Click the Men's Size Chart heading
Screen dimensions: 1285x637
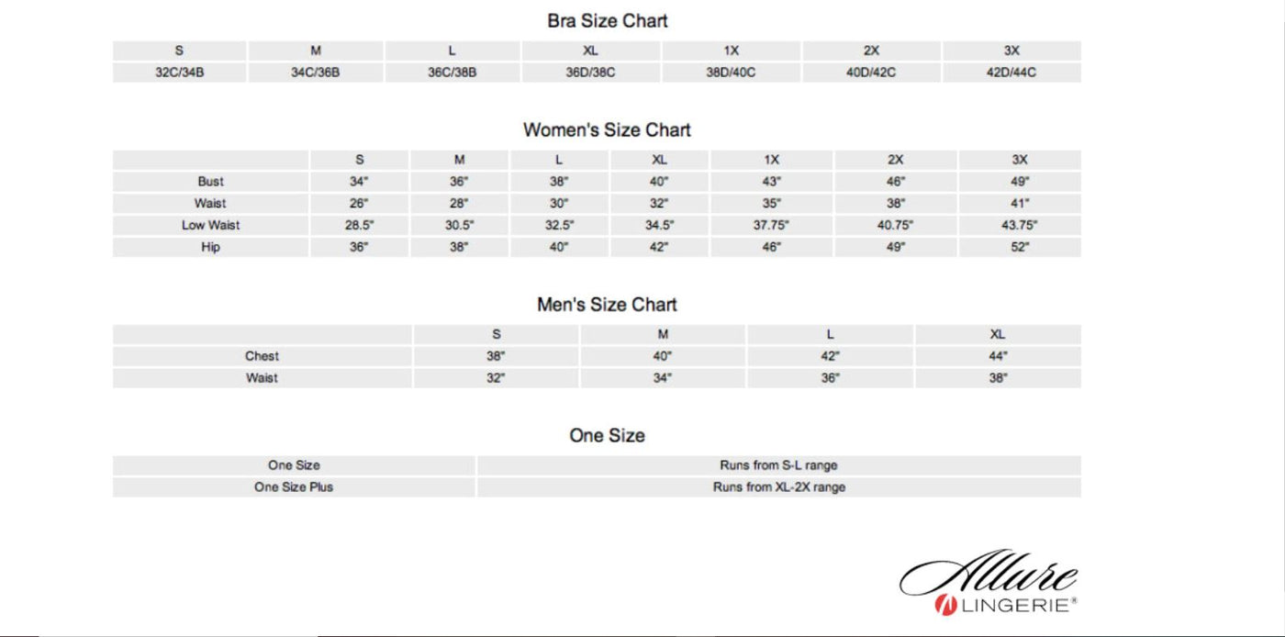(x=607, y=304)
